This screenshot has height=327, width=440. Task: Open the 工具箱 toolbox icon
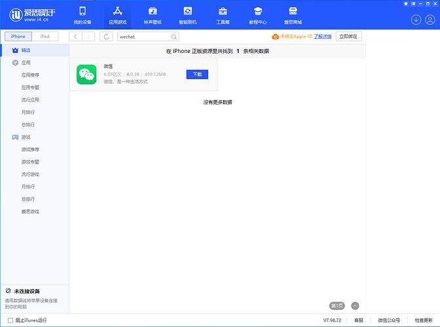pyautogui.click(x=223, y=14)
